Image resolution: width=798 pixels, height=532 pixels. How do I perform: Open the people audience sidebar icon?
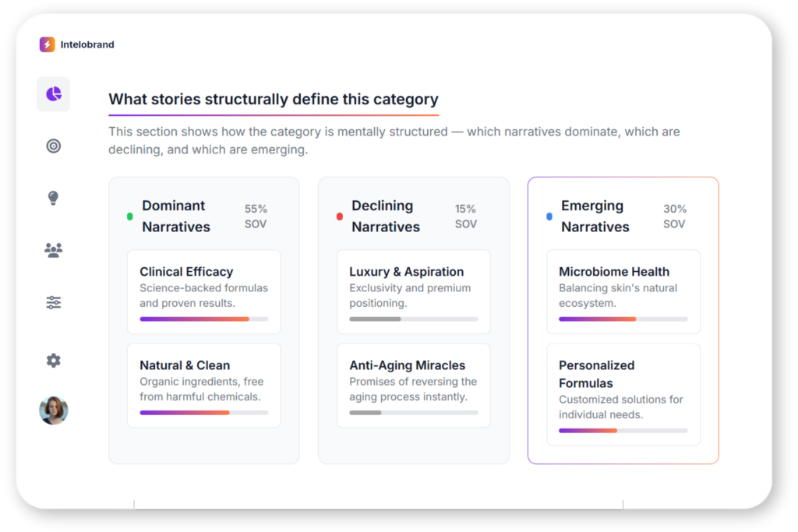[x=53, y=250]
